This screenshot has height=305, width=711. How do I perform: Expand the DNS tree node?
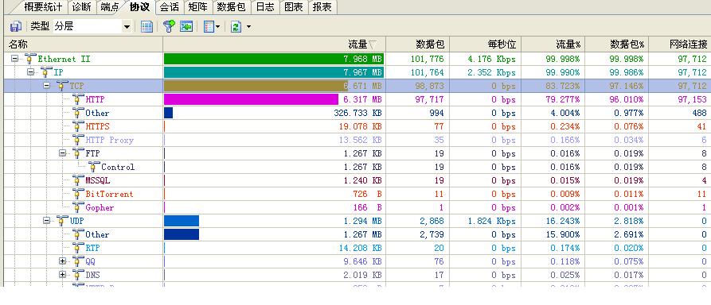click(x=63, y=275)
